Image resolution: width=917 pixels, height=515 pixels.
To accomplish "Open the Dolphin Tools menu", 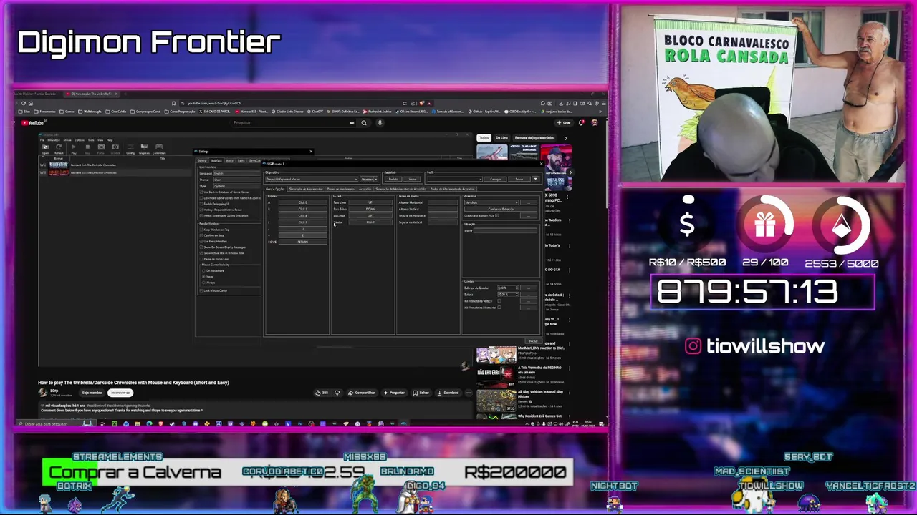I will coord(91,140).
